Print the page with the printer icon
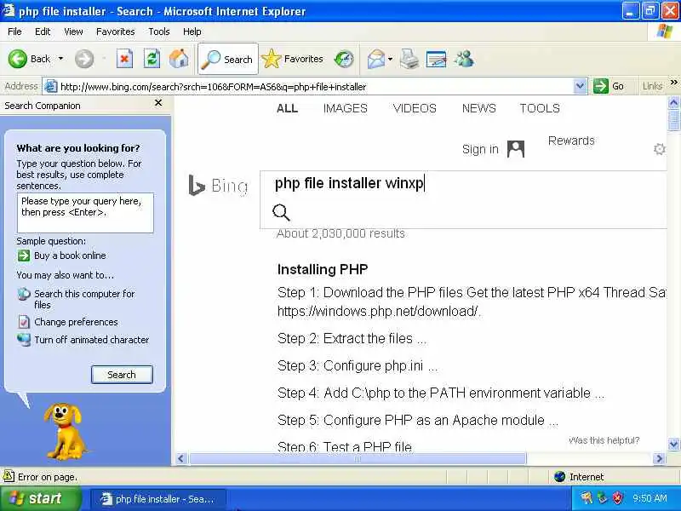The width and height of the screenshot is (681, 511). (x=409, y=59)
